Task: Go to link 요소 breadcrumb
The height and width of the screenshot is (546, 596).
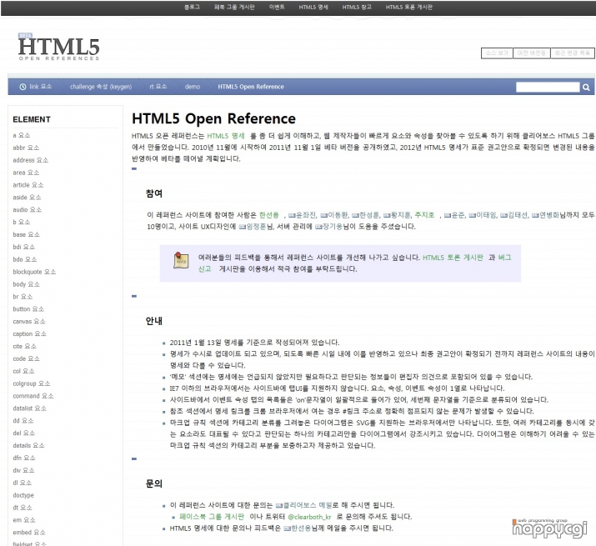Action: [41, 87]
